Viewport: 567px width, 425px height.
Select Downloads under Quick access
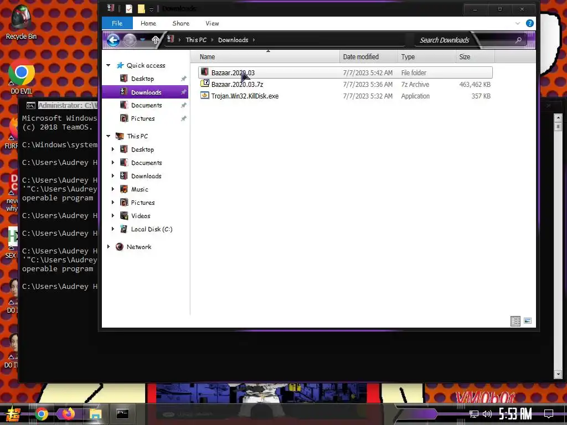point(146,92)
